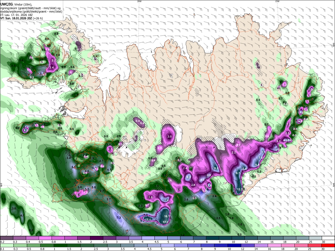Pick the dark teal 9–10 snow swatch
335x251 pixels.
pos(225,238)
